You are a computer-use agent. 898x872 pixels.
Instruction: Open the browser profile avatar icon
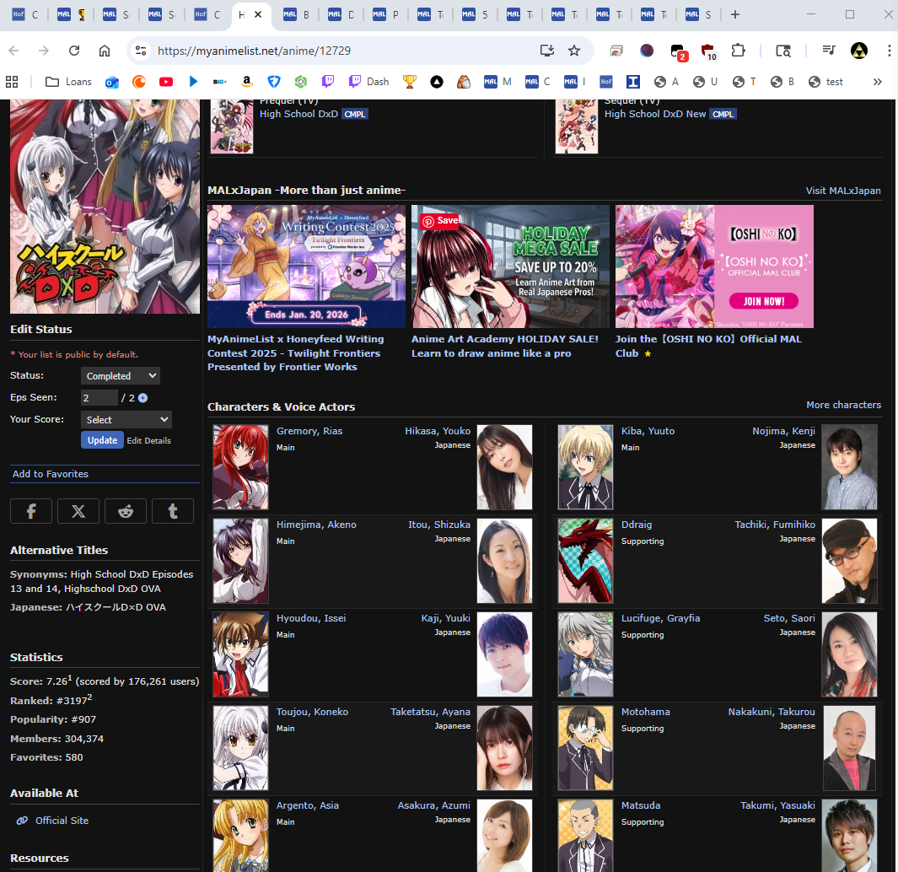point(858,51)
